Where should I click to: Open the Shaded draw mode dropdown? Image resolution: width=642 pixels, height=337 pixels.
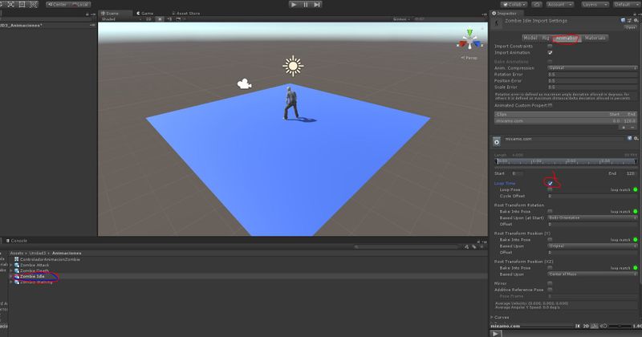point(121,19)
